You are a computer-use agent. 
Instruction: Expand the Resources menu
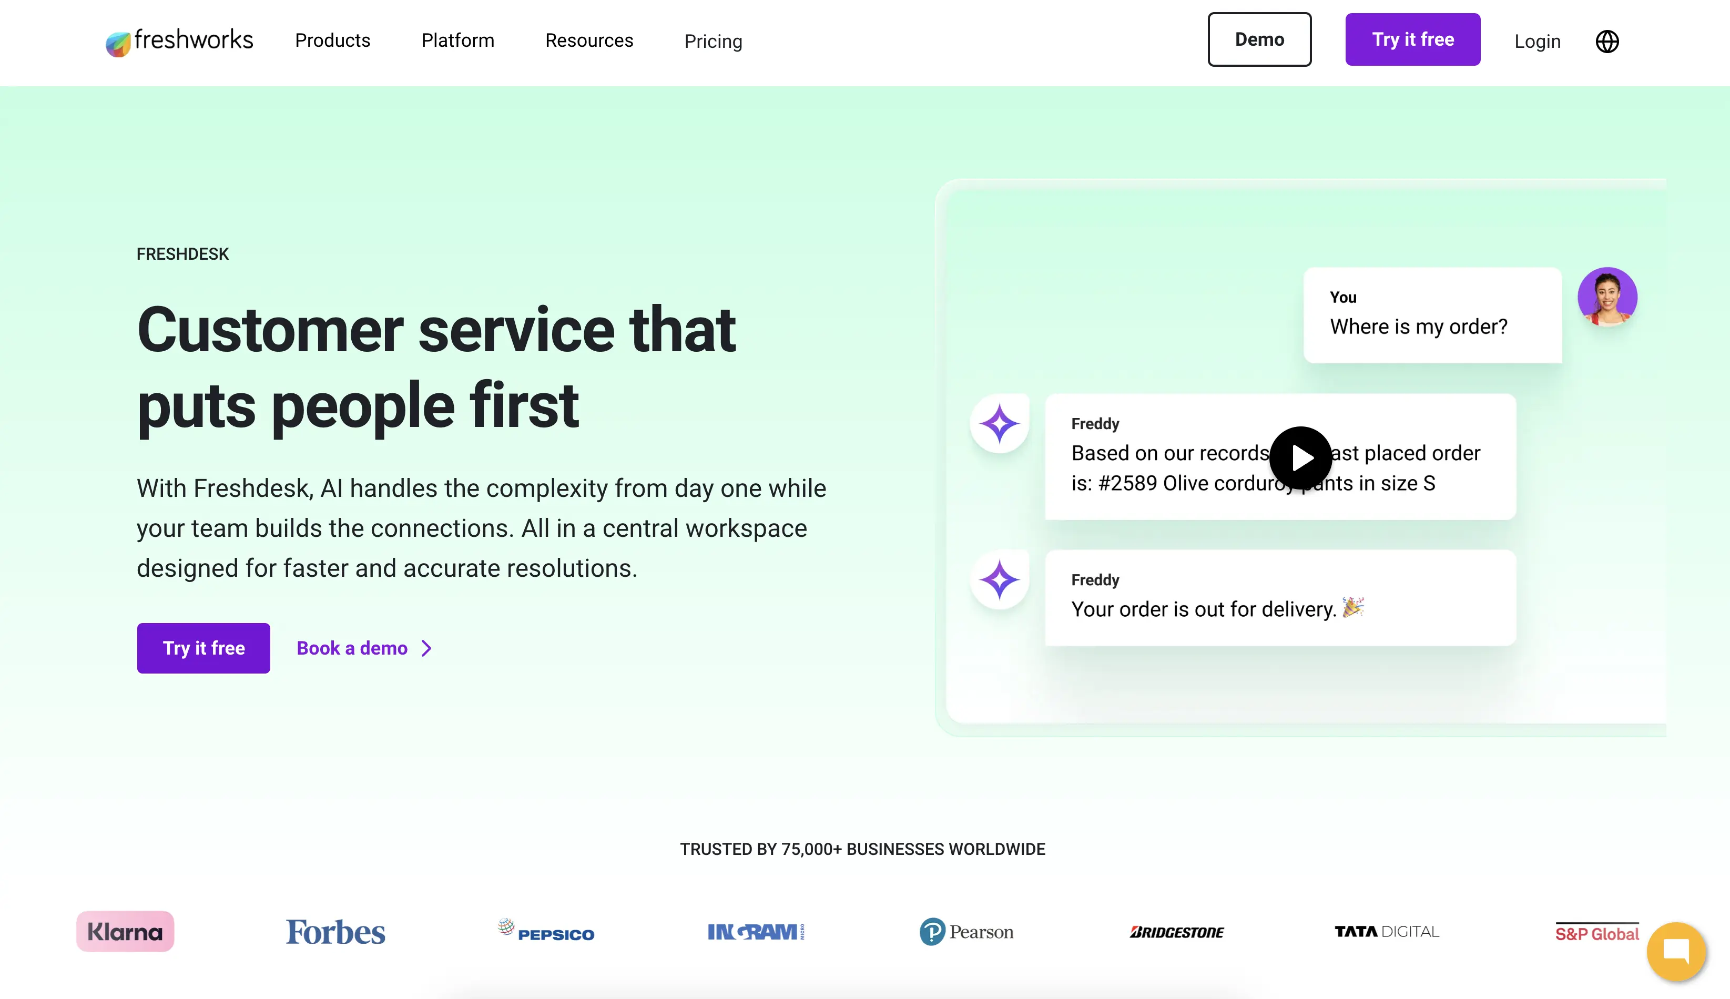[x=588, y=40]
